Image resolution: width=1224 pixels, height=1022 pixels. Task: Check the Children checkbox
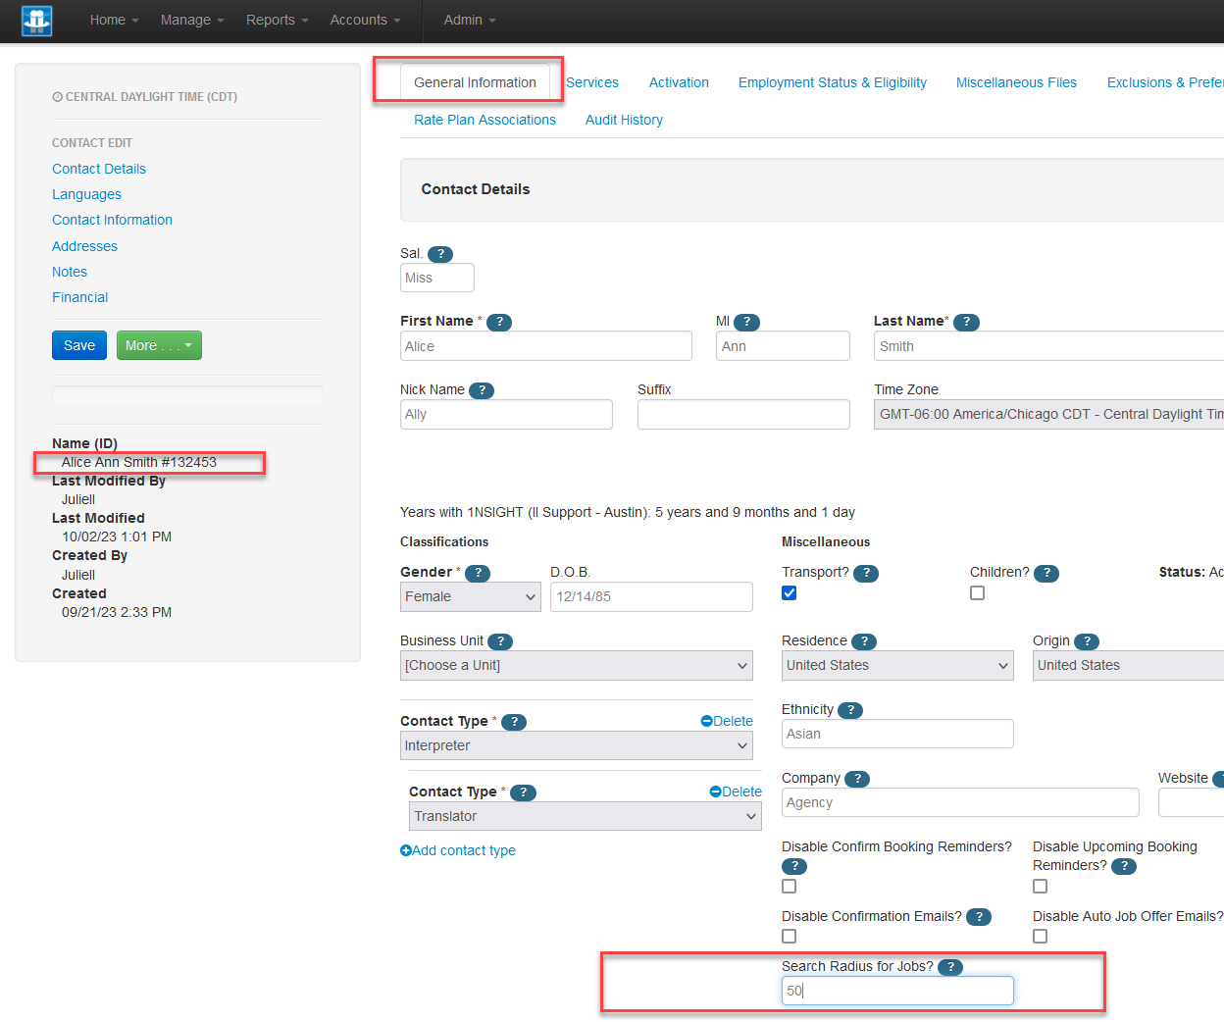click(x=977, y=592)
